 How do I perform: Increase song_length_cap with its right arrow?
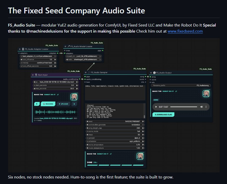(143, 128)
